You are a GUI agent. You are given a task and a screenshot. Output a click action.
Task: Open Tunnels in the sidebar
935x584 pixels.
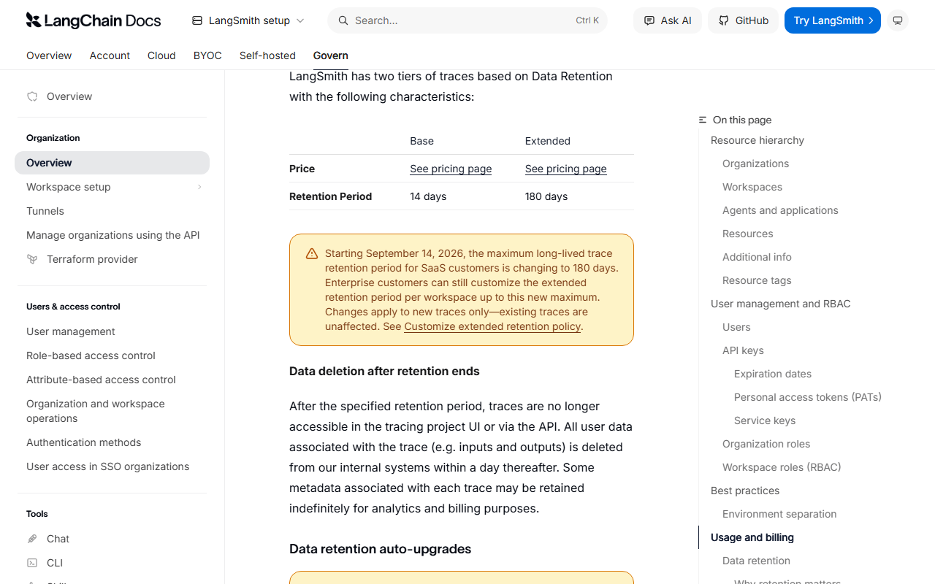point(112,211)
